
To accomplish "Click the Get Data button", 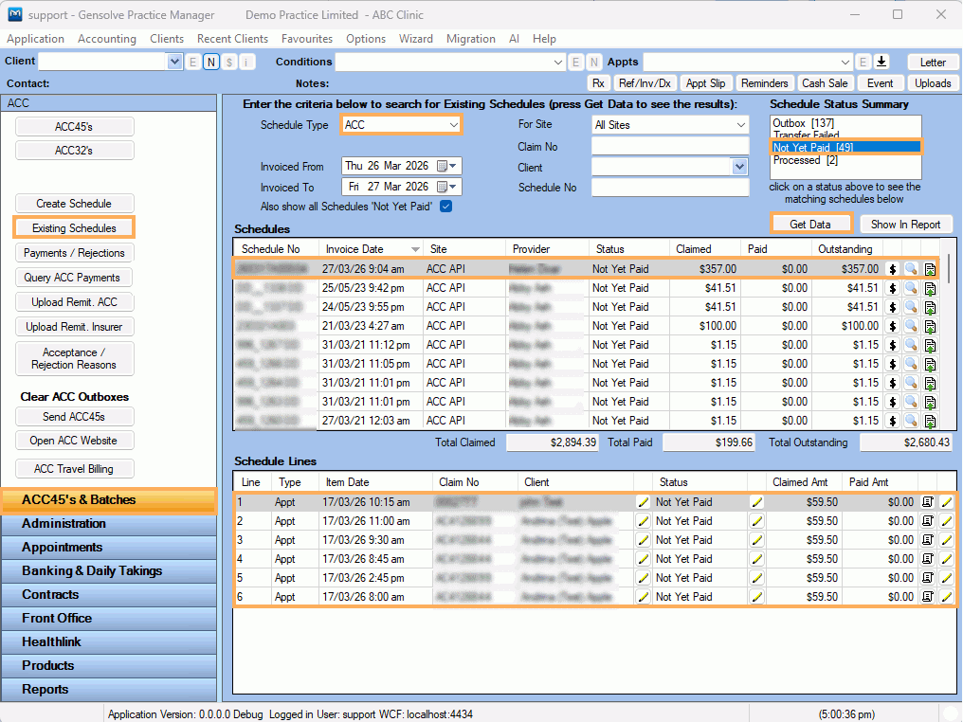I will 810,225.
